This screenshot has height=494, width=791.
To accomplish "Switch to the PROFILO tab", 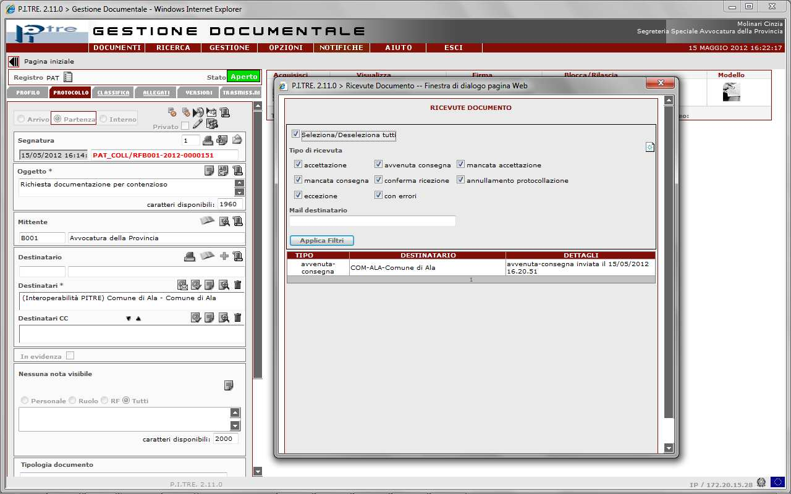I will (x=28, y=93).
